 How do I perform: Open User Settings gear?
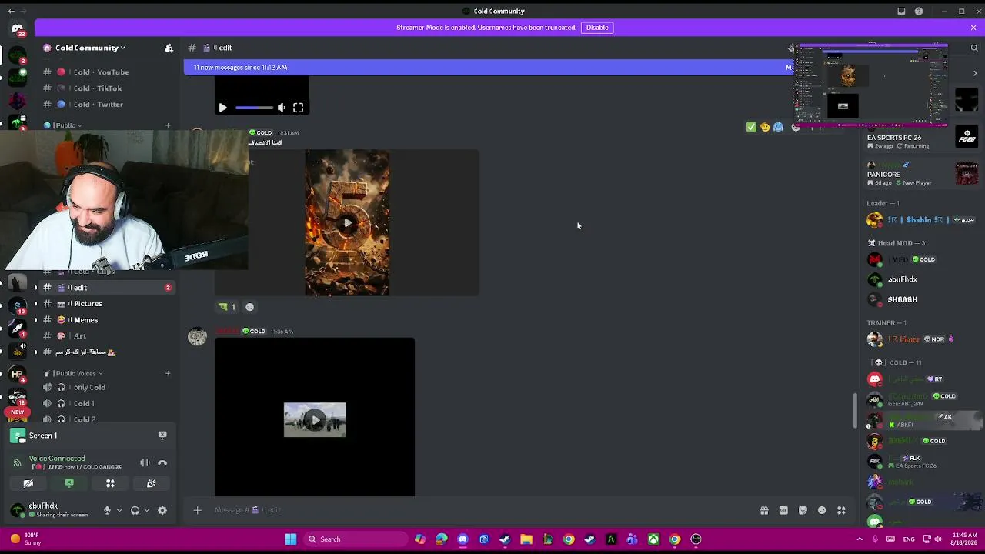(x=162, y=510)
